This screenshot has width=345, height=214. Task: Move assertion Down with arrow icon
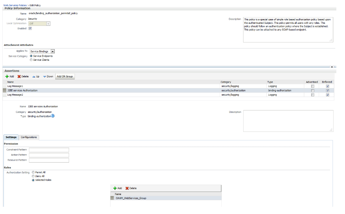coord(45,77)
